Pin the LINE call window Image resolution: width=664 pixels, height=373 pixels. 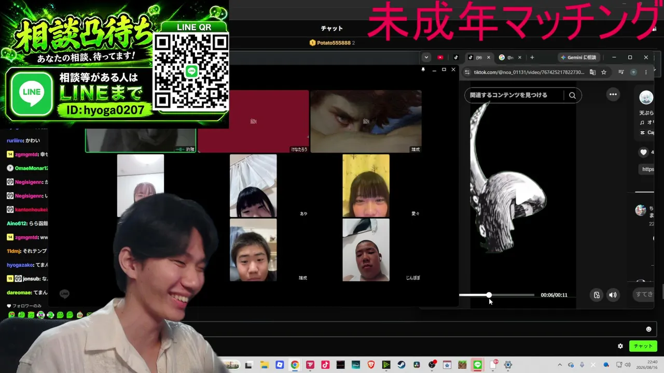pos(423,69)
